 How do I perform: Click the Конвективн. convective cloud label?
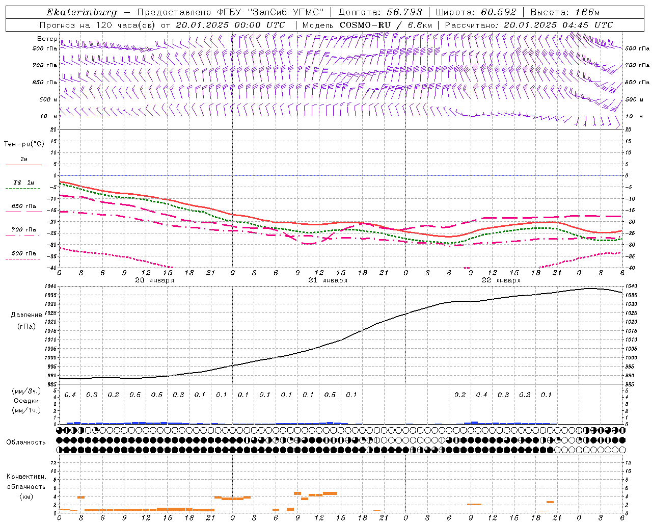click(26, 477)
